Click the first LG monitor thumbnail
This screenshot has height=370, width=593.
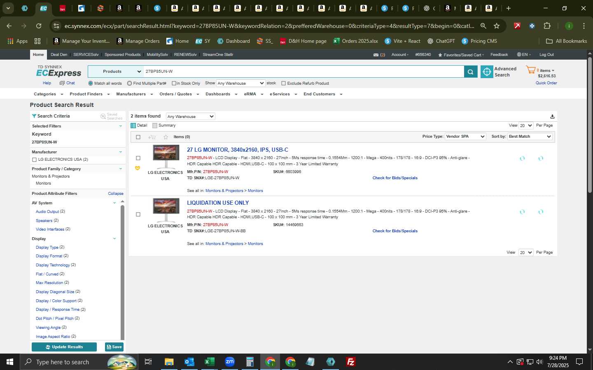166,157
